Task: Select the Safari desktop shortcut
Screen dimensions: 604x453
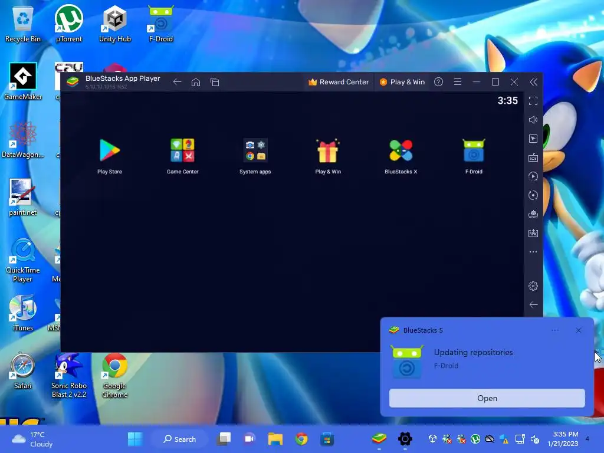Action: (23, 370)
